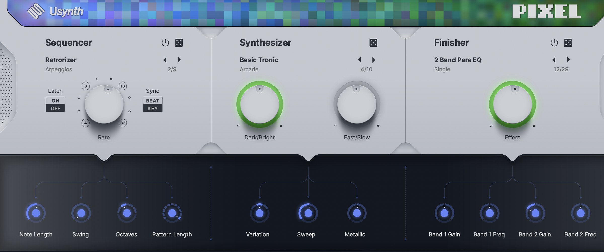Adjust the Band 1 Freq mini knob
This screenshot has height=252, width=604.
[489, 213]
